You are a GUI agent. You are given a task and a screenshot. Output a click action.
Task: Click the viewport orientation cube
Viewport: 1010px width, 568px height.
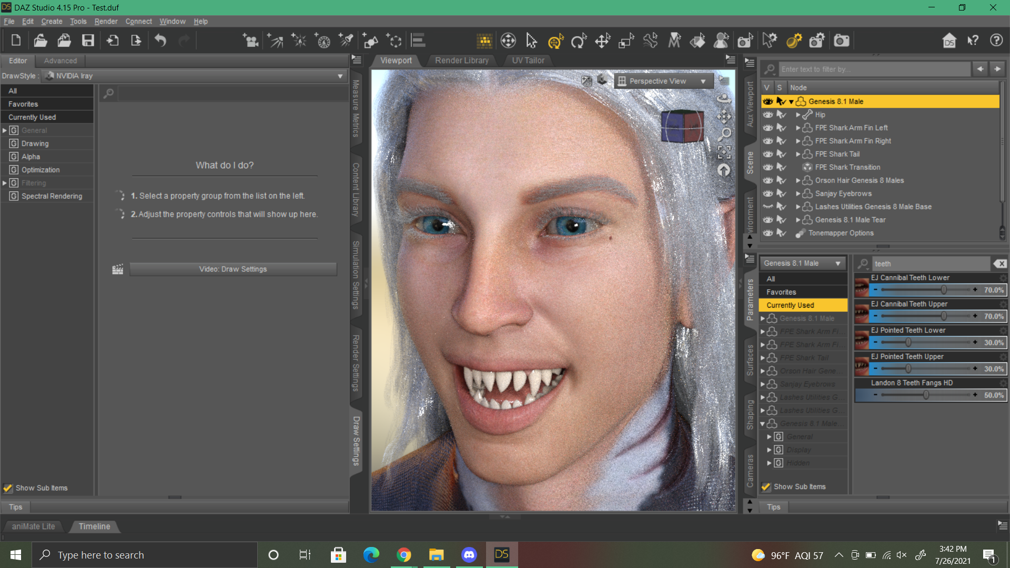click(x=682, y=126)
